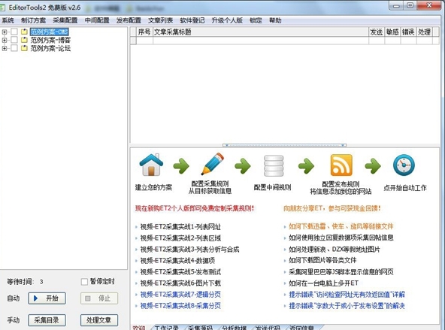Open the 制订方案 menu
Viewport: 445px width, 330px height.
(33, 20)
